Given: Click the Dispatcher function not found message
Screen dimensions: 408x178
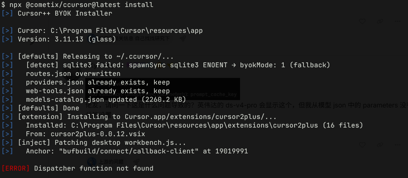Looking at the screenshot, I should coord(94,169).
